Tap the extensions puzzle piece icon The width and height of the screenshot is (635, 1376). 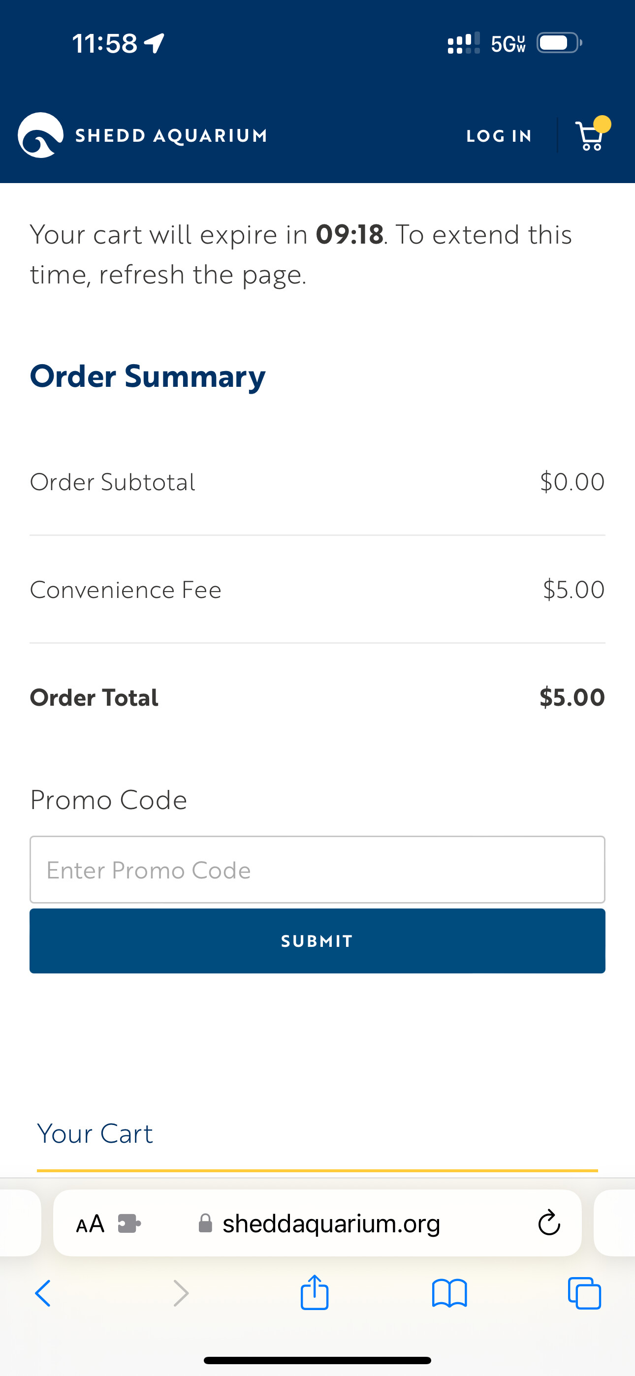(129, 1223)
